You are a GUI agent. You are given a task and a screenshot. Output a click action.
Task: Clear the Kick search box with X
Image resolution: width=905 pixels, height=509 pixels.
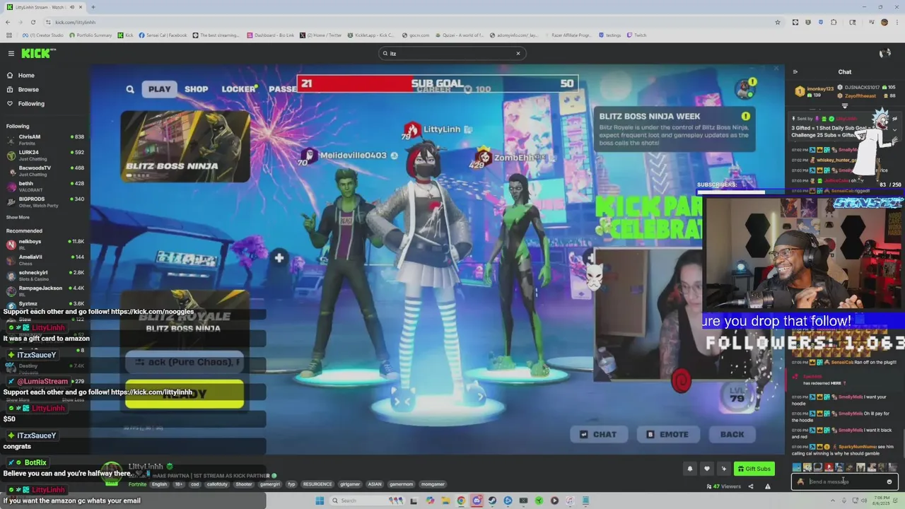518,53
